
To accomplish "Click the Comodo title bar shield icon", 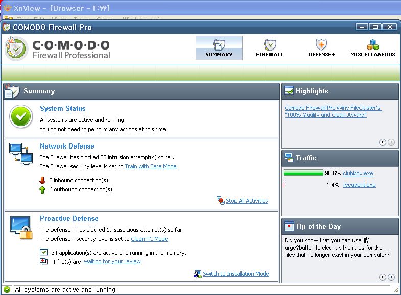I will click(7, 27).
